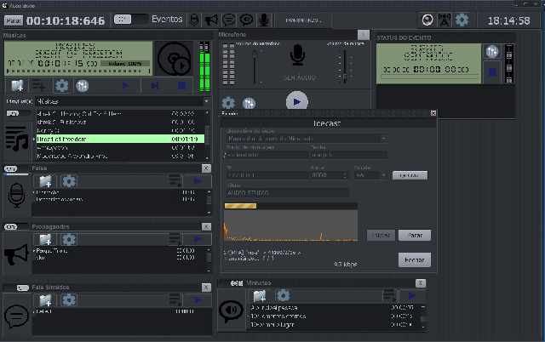Open the Propagandas gear settings

(x=69, y=240)
